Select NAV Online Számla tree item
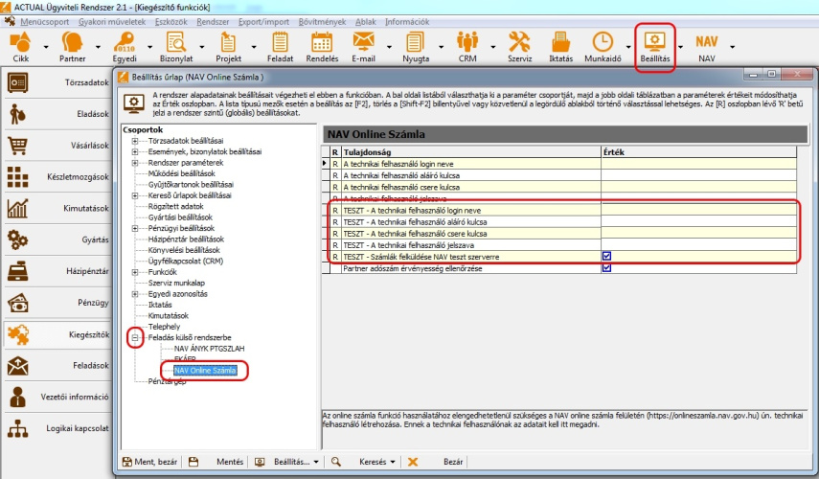This screenshot has height=479, width=819. point(205,370)
